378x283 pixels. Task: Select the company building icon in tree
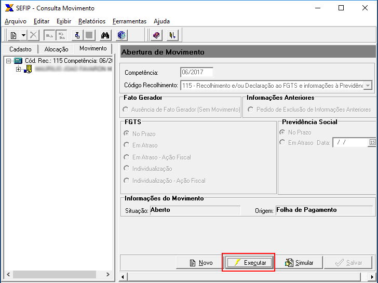click(x=28, y=69)
